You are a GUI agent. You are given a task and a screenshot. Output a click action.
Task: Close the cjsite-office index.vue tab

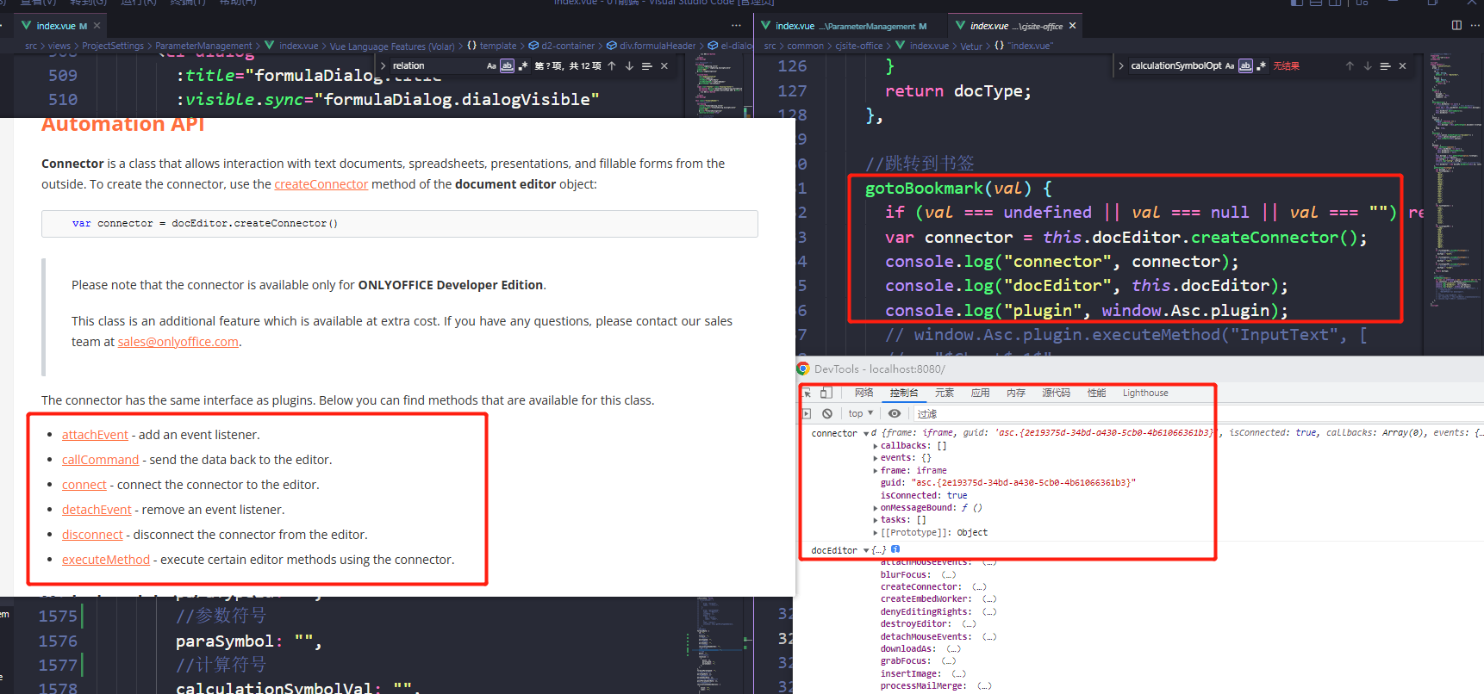click(1073, 26)
